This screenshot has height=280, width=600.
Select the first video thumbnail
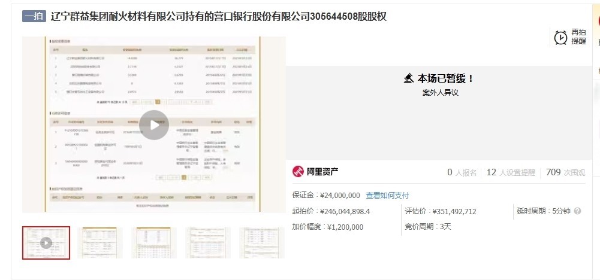(46, 243)
